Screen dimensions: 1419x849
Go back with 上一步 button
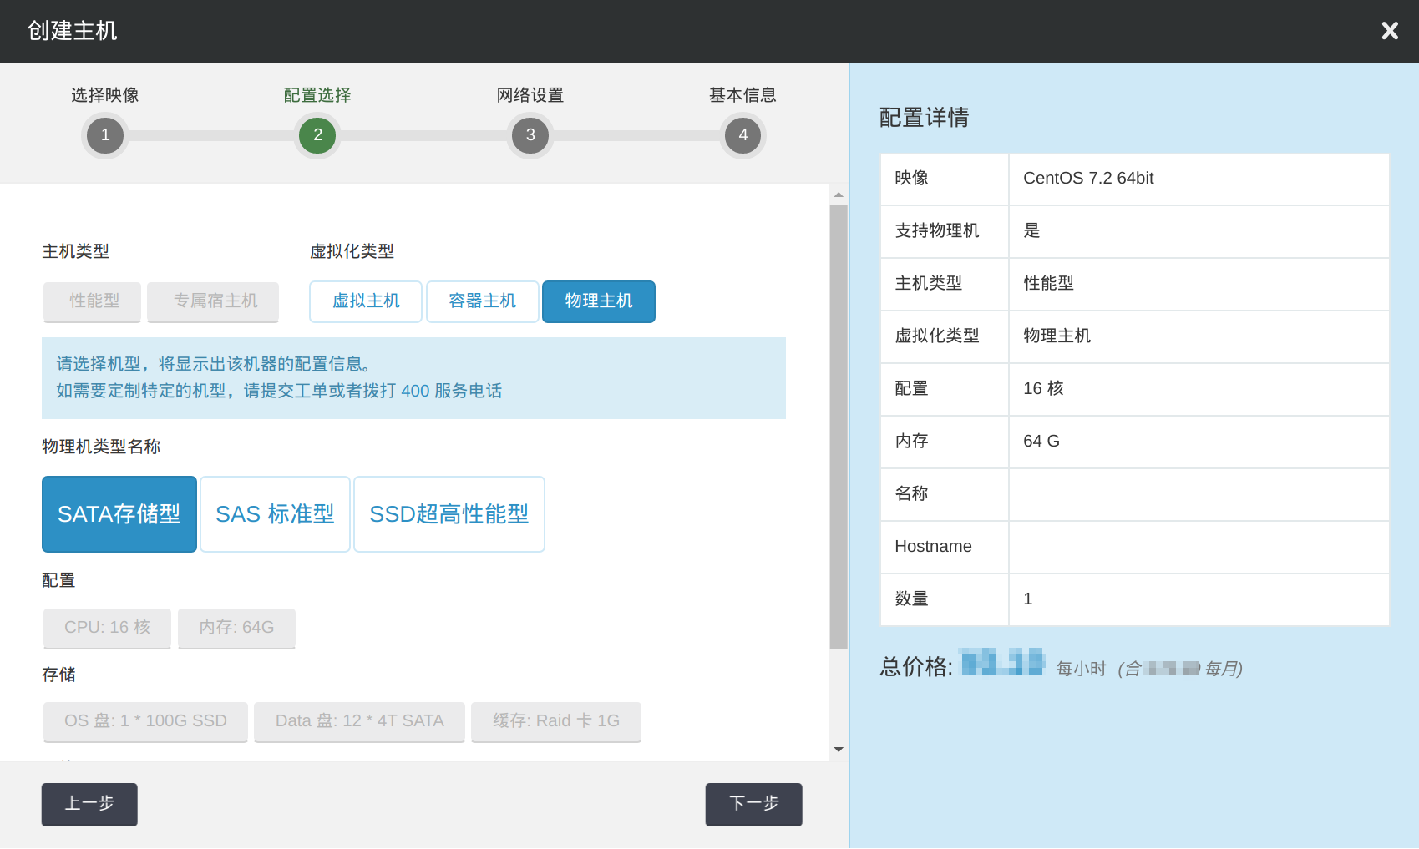89,804
